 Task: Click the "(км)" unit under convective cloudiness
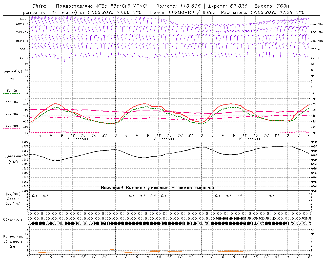tap(13, 246)
